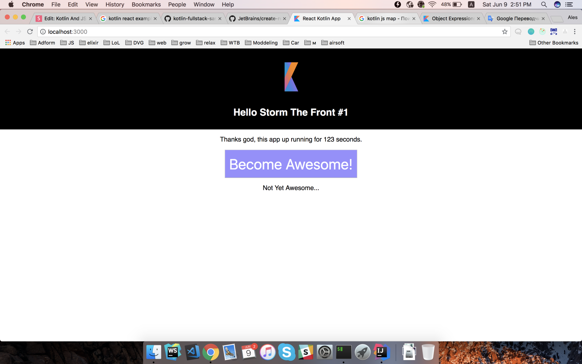Open Terminal from the dock

(344, 352)
